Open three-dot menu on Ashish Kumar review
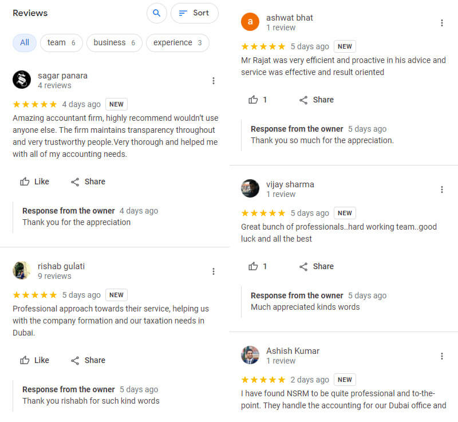The width and height of the screenshot is (458, 422). [441, 356]
